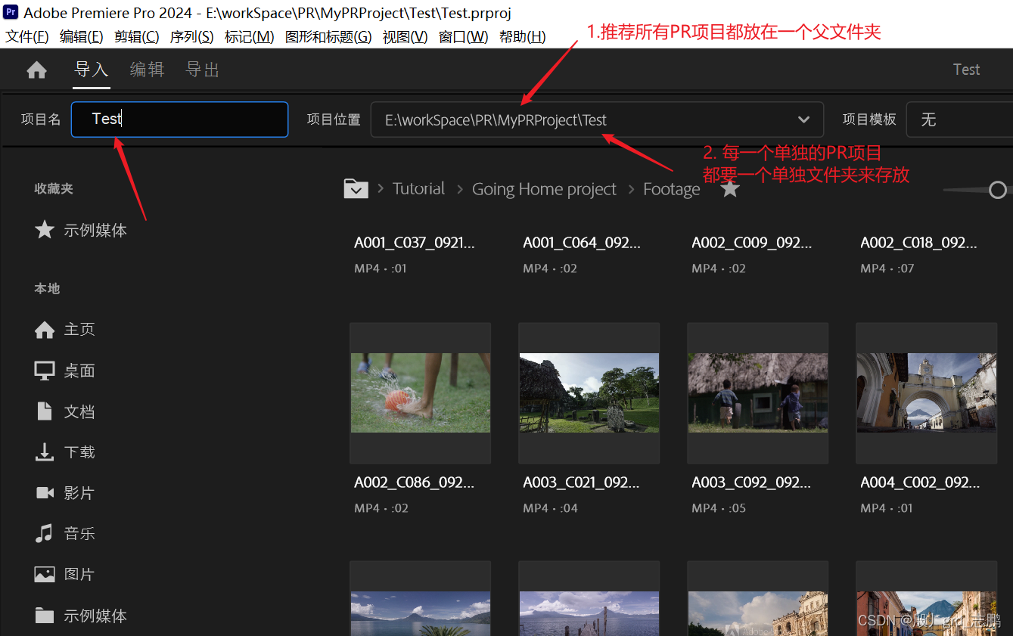Click the A002_C018_092... clip name

tap(919, 243)
